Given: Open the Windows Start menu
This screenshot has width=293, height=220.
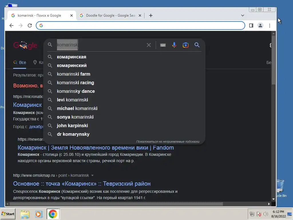Looking at the screenshot, I should tap(8, 214).
